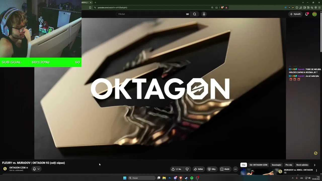The image size is (322, 181).
Task: Open Steam from the taskbar
Action: (x=186, y=178)
